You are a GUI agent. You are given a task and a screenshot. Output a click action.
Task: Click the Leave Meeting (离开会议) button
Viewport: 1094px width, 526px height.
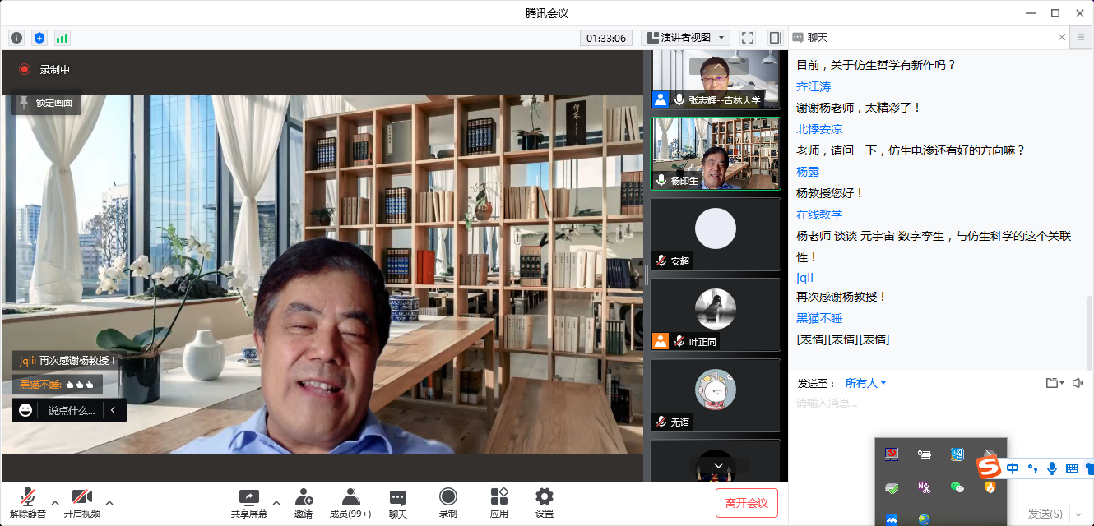coord(746,502)
